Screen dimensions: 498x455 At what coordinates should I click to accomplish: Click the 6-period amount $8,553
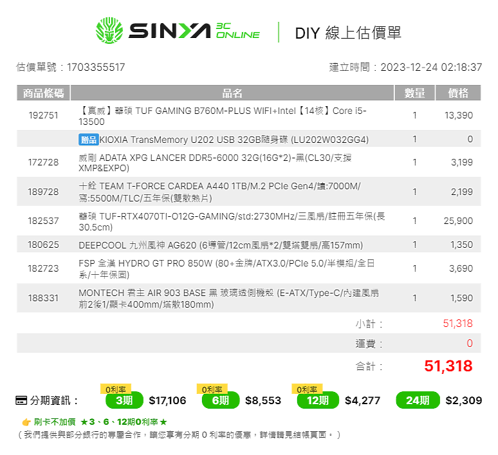263,400
